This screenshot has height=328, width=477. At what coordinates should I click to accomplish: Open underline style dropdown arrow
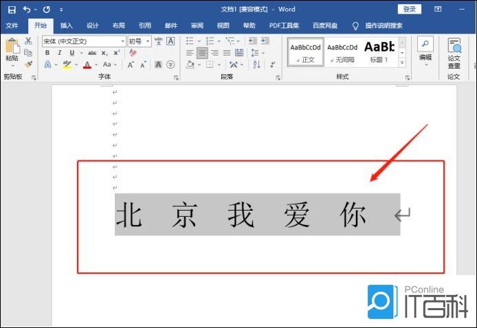(81, 53)
